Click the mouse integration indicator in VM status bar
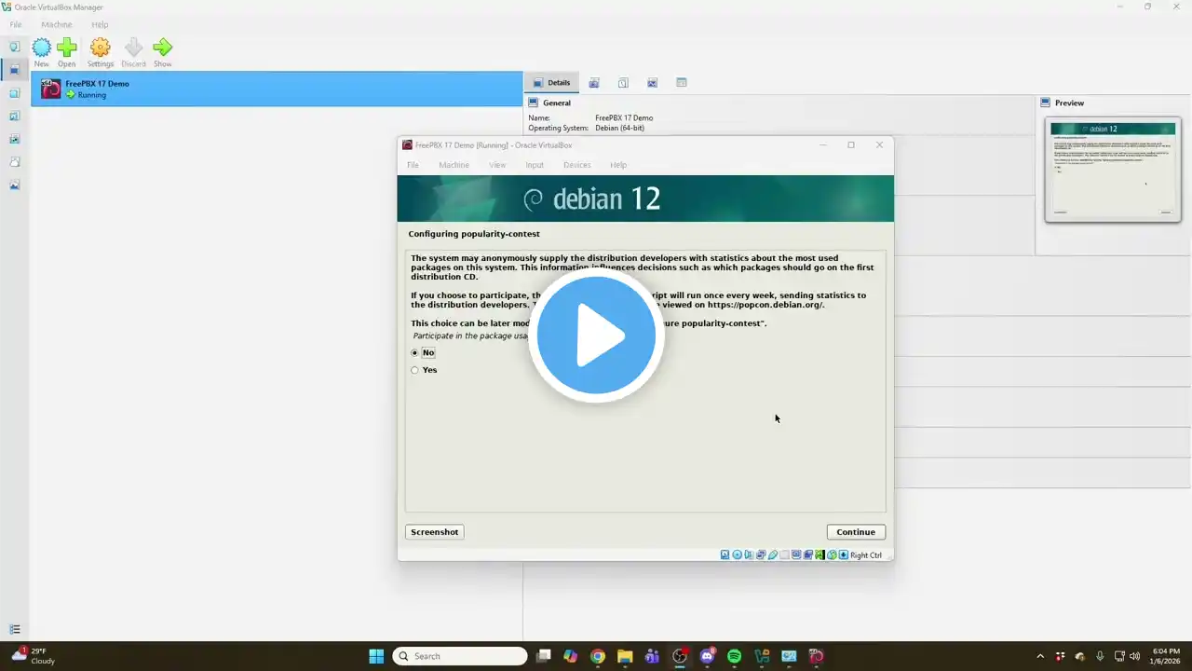1192x671 pixels. tap(832, 555)
